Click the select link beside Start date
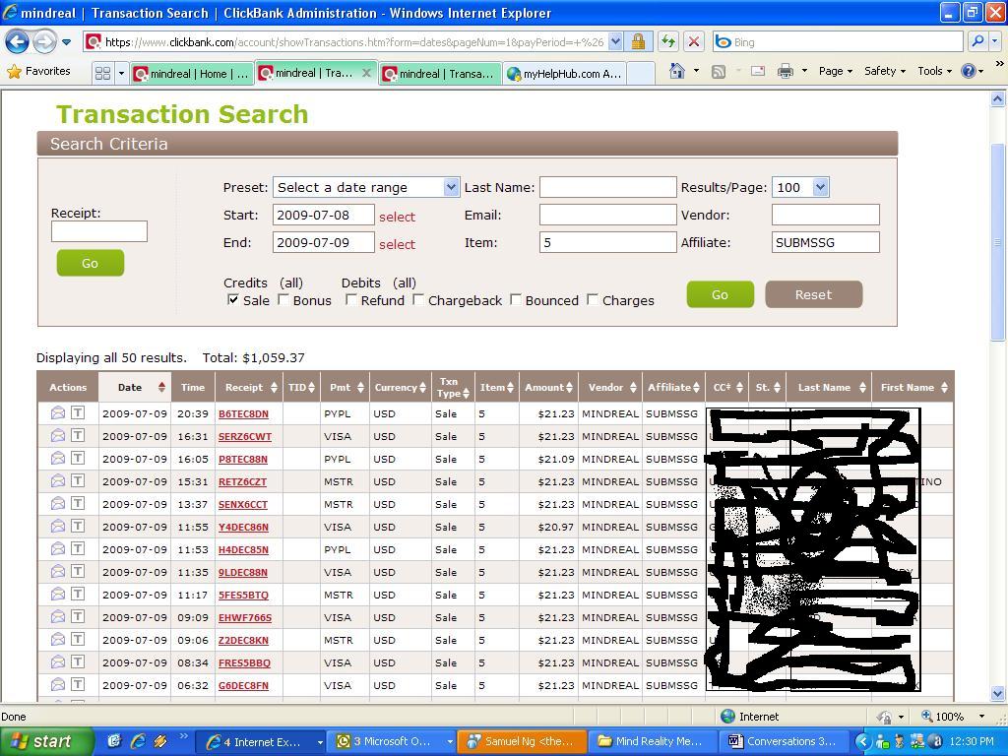 (397, 217)
